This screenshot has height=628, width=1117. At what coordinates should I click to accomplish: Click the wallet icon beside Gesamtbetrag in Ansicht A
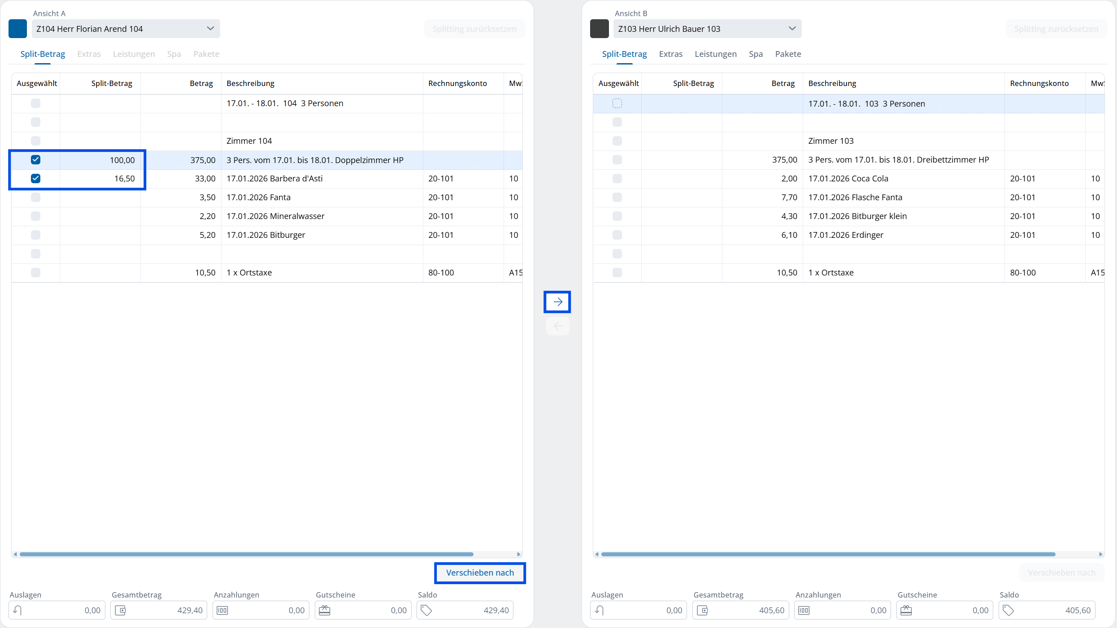(x=121, y=610)
